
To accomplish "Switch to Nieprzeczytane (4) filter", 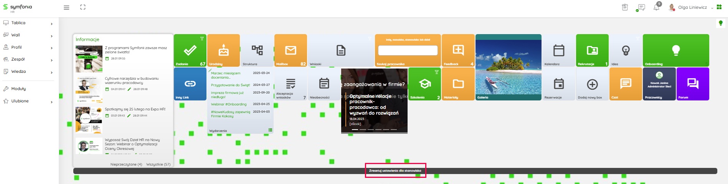I will coord(126,164).
